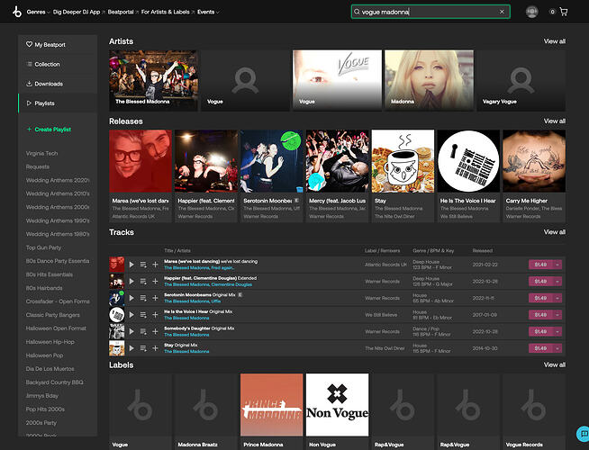Open the chat support bubble icon
This screenshot has width=589, height=450.
583,434
